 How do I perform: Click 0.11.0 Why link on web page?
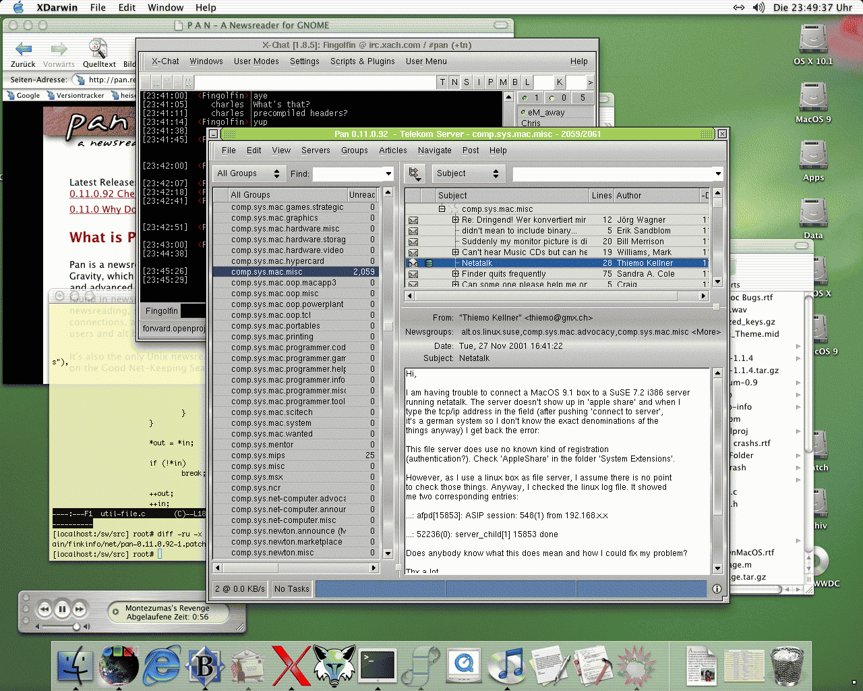[x=102, y=209]
